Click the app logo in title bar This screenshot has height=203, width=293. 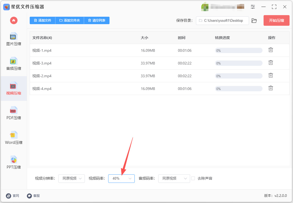point(6,7)
